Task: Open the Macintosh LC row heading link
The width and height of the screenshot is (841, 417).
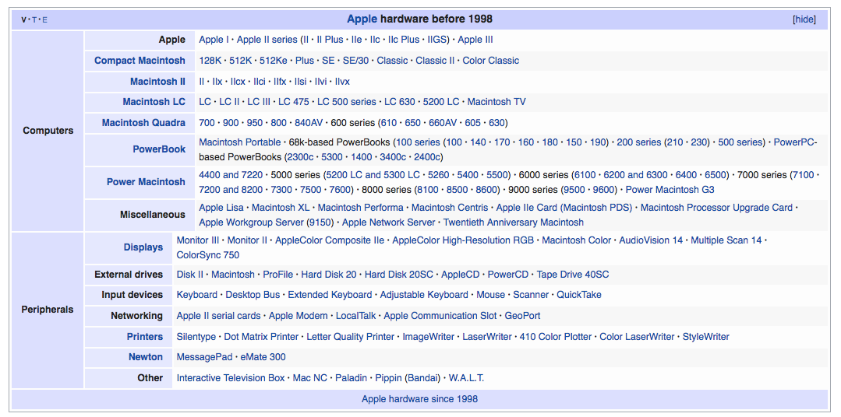Action: point(154,102)
